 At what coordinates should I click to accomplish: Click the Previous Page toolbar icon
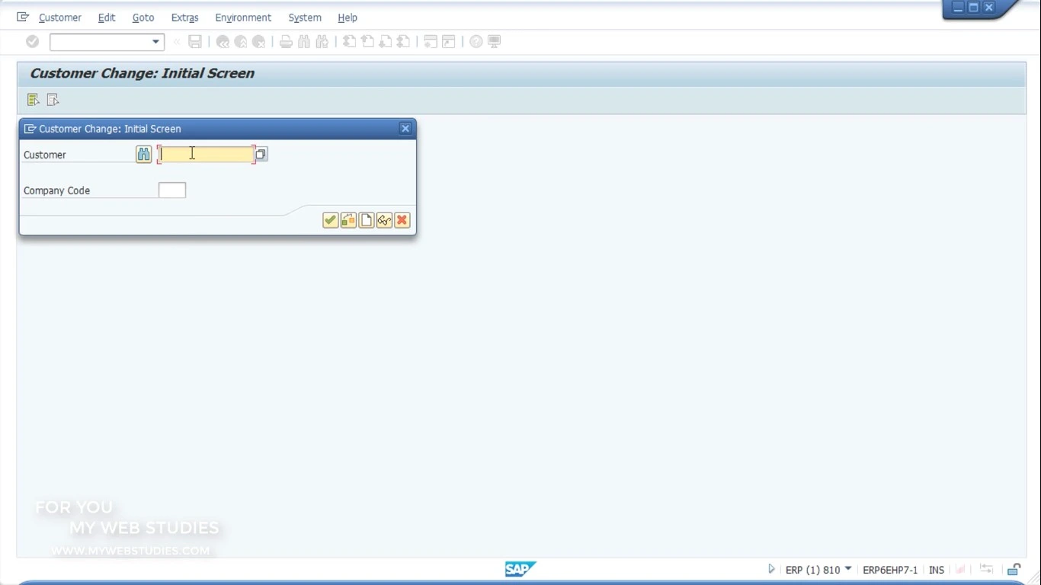[367, 42]
